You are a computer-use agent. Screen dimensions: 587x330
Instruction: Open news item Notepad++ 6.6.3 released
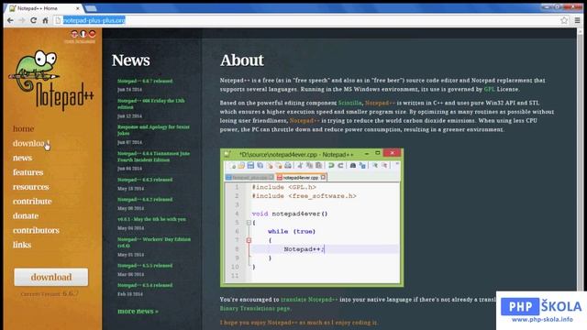pos(145,180)
